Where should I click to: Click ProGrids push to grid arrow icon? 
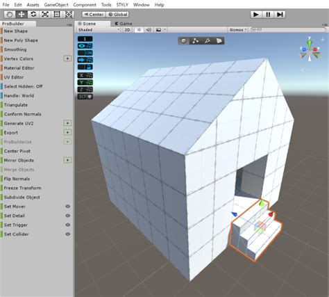point(85,60)
